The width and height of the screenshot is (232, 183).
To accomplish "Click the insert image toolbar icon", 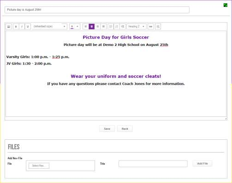I will coord(9,27).
